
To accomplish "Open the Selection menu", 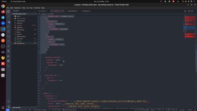I will pos(17,8).
